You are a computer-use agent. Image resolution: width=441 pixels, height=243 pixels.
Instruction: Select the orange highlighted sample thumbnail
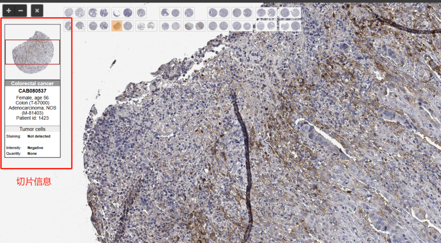click(x=116, y=26)
